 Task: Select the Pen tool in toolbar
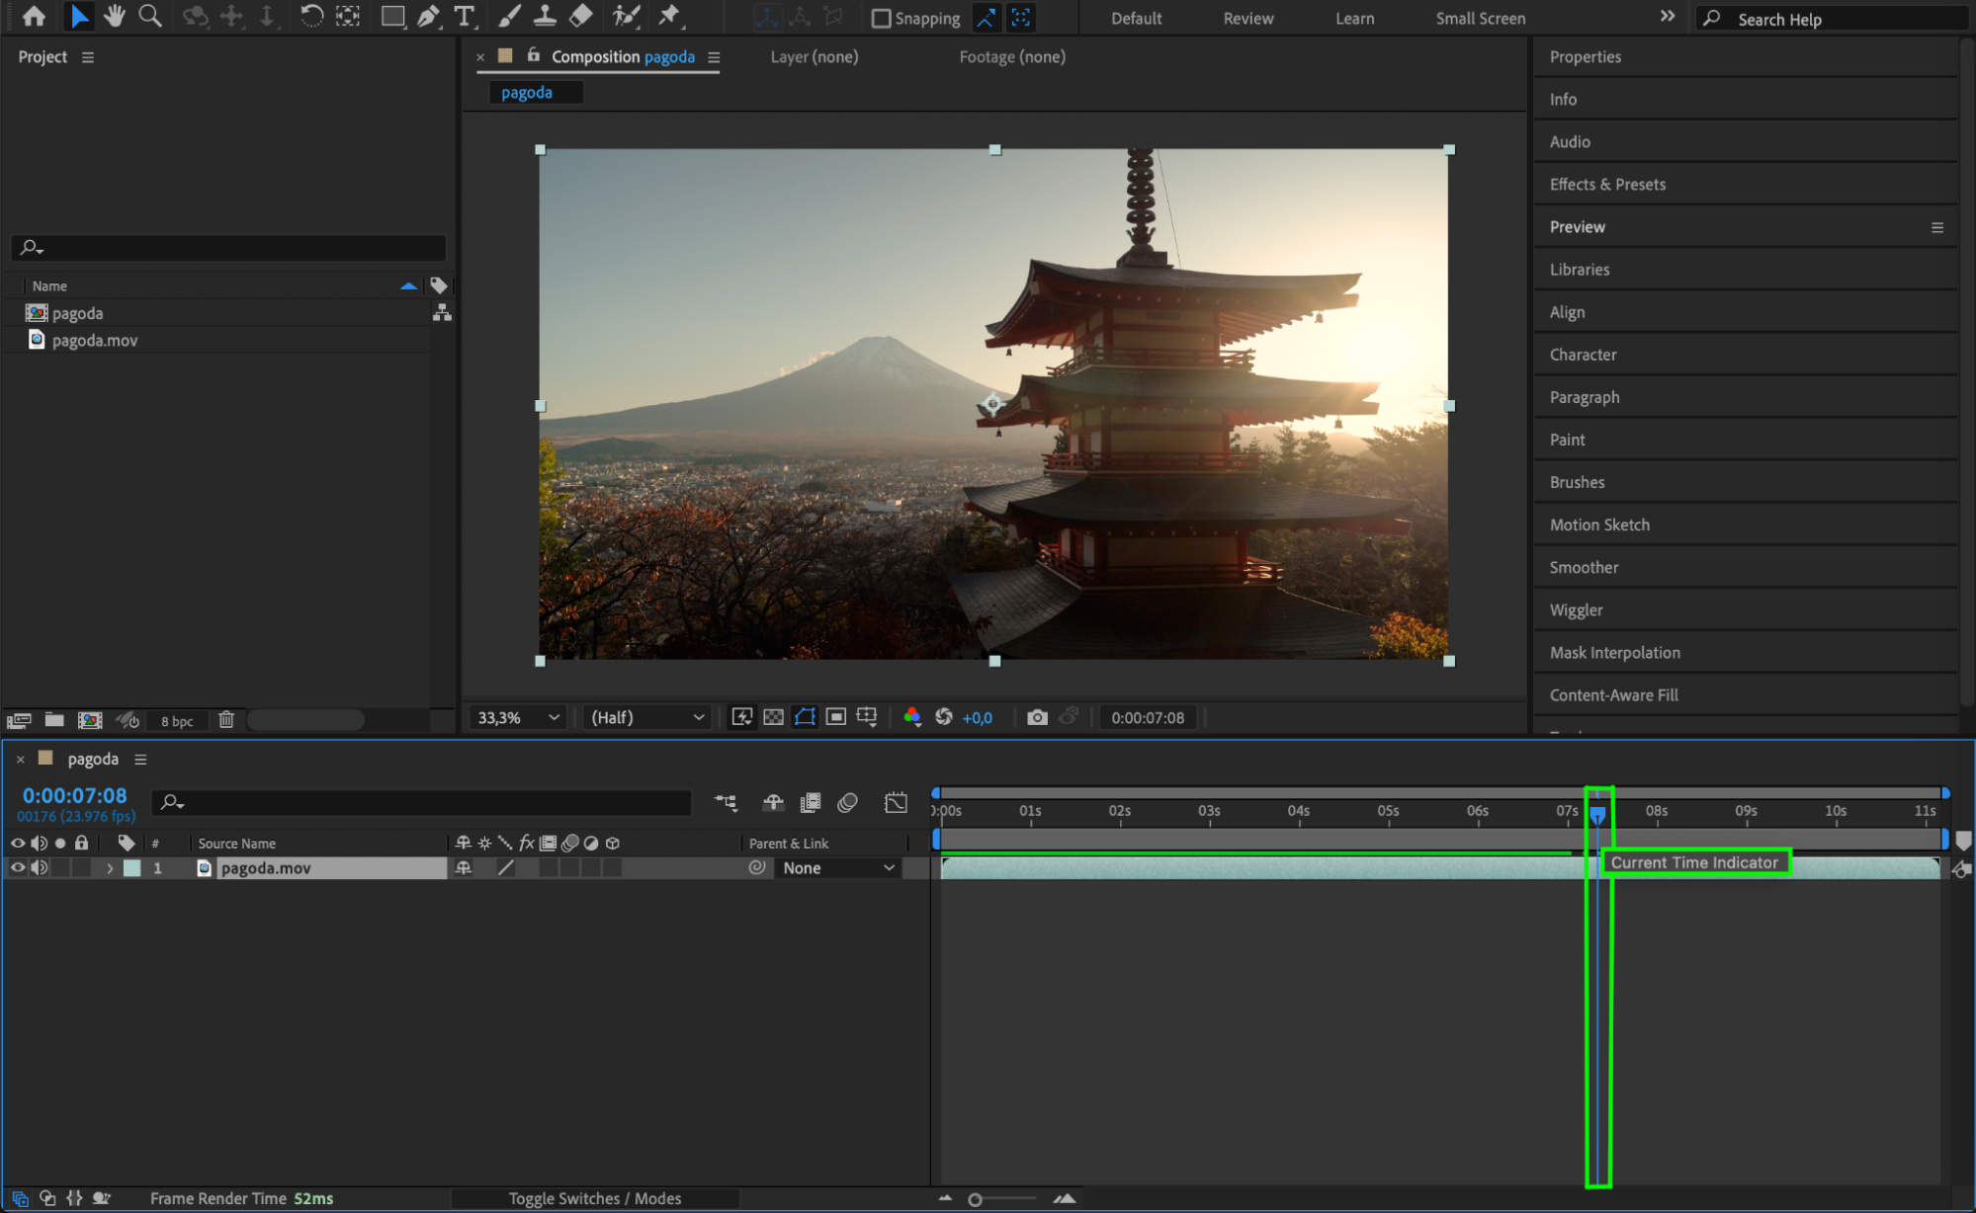click(x=428, y=17)
